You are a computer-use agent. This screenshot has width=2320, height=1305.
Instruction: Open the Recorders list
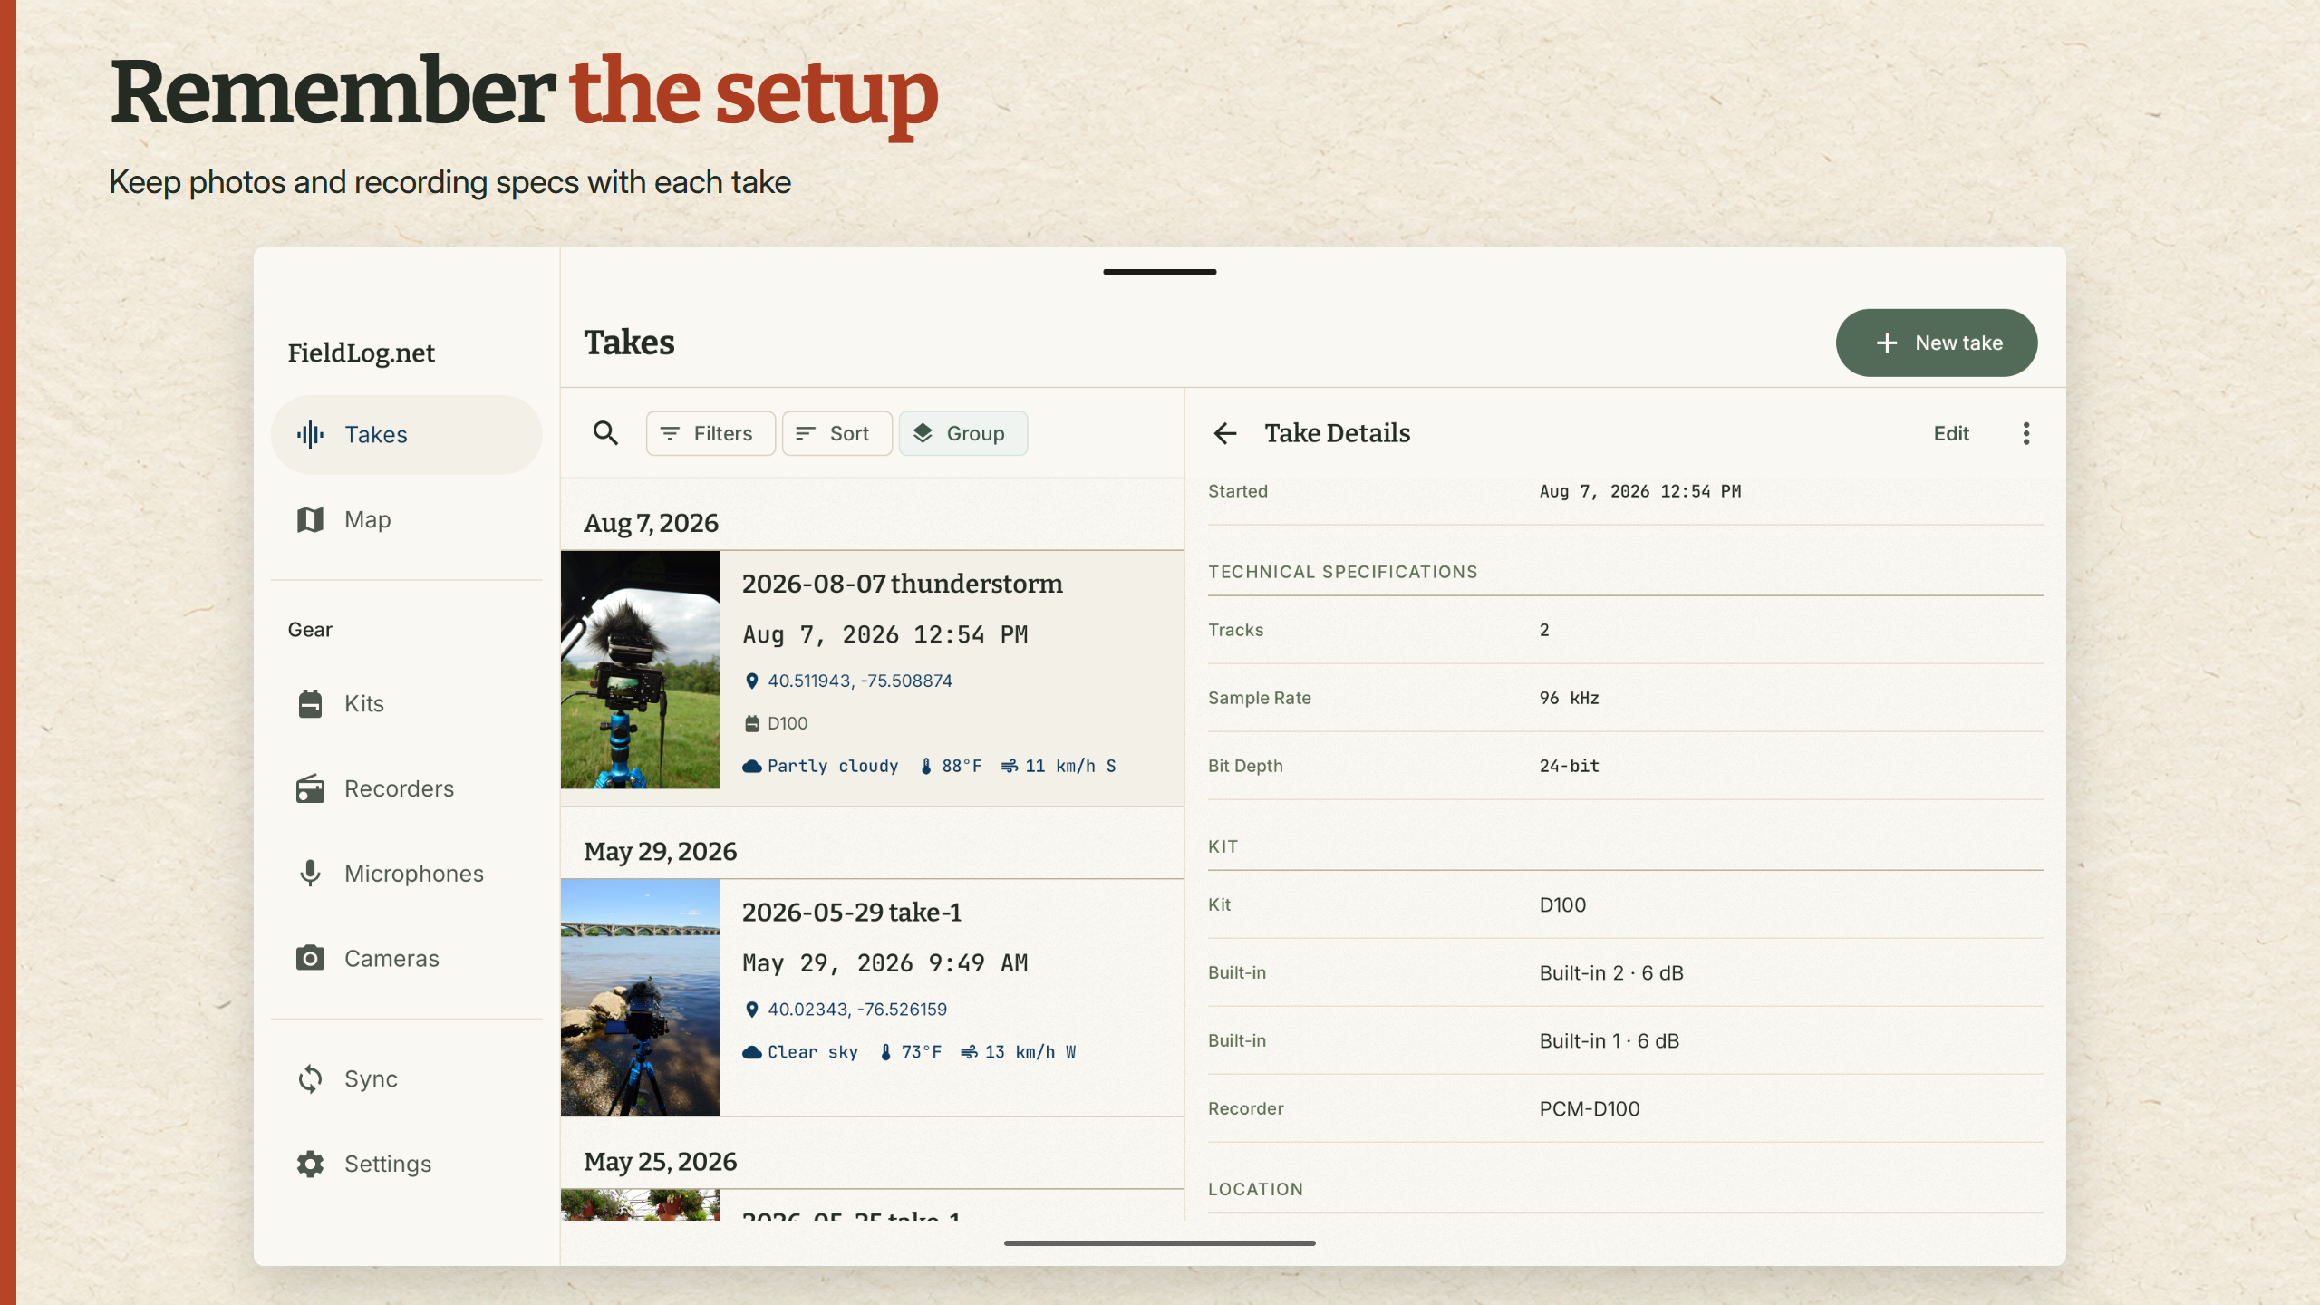pos(406,788)
